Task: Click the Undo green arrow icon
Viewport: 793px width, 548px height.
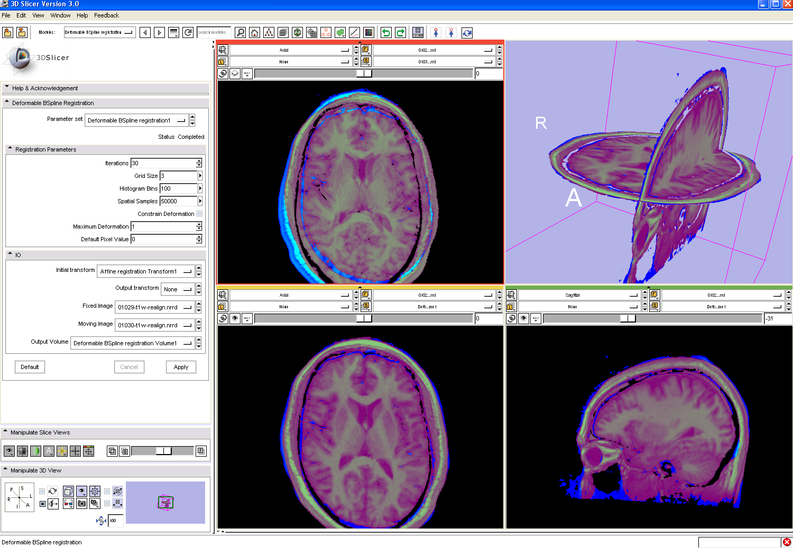Action: click(x=386, y=33)
